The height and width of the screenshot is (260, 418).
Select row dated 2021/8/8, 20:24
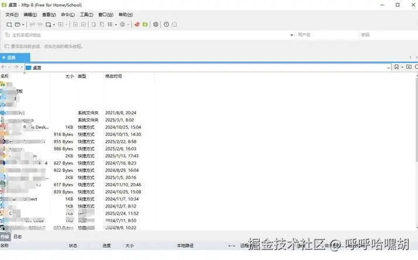tap(77, 113)
